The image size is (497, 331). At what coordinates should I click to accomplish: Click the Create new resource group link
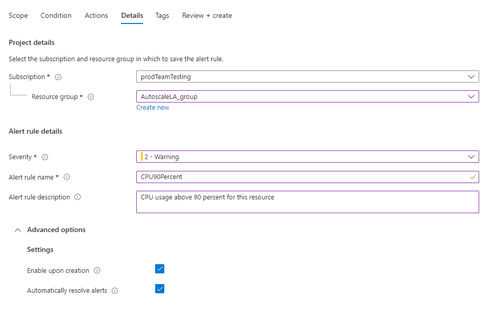click(153, 108)
